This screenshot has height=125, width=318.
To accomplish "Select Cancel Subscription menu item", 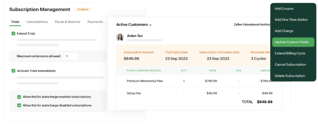I will coord(290,65).
